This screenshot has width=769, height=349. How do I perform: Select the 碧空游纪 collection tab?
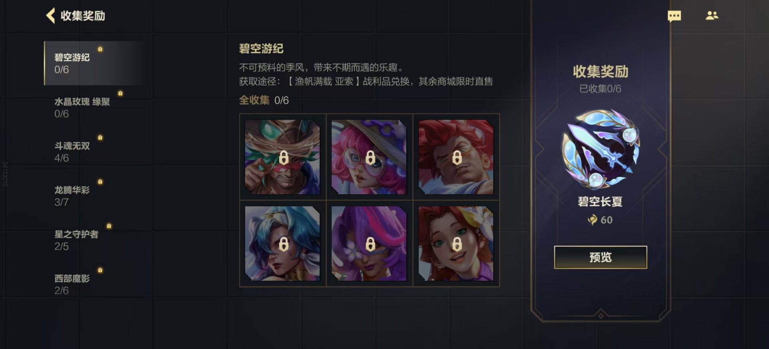point(95,63)
